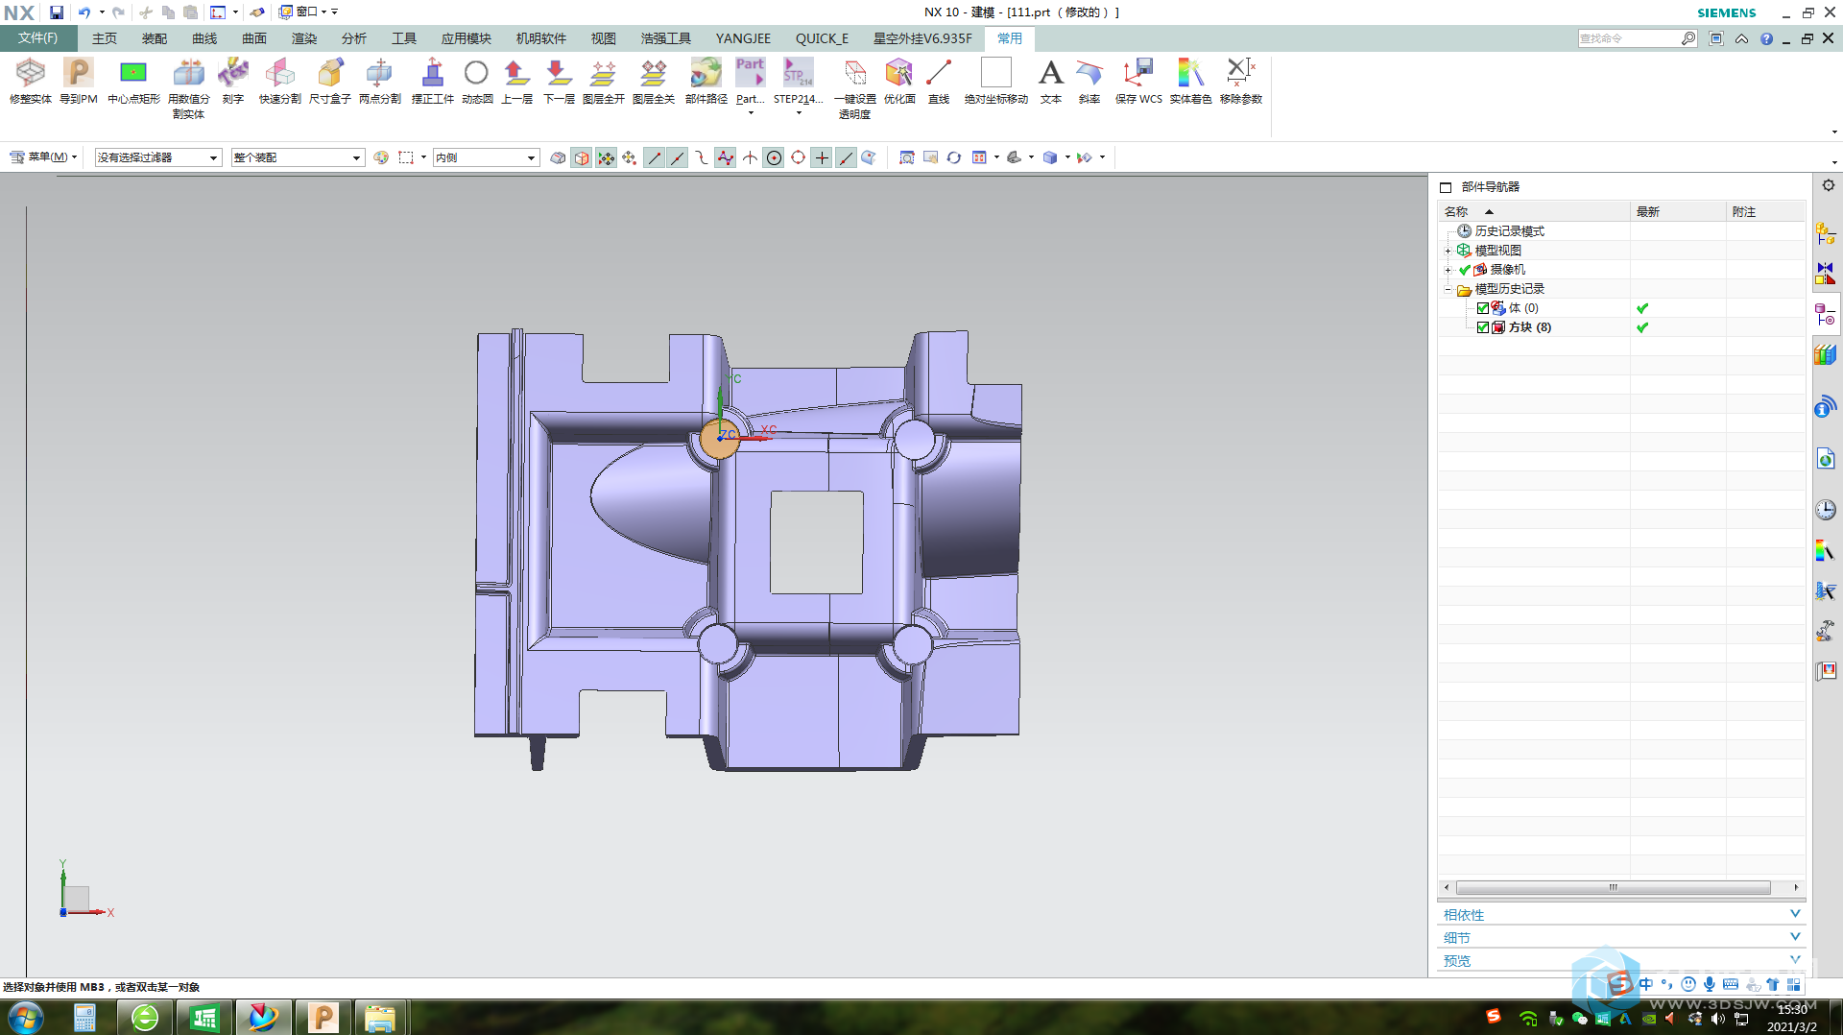Collapse the 模型历史记录 tree node
Image resolution: width=1843 pixels, height=1035 pixels.
click(x=1448, y=289)
